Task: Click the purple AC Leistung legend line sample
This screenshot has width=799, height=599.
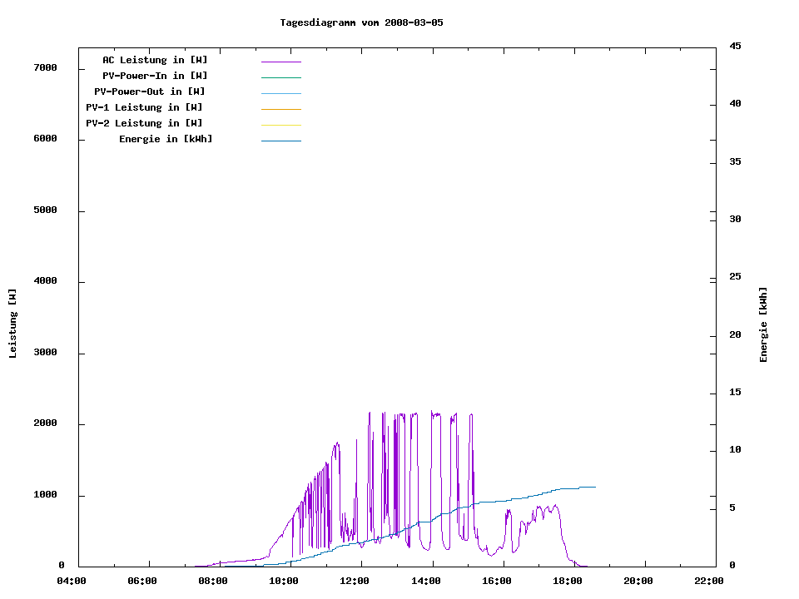Action: (280, 62)
